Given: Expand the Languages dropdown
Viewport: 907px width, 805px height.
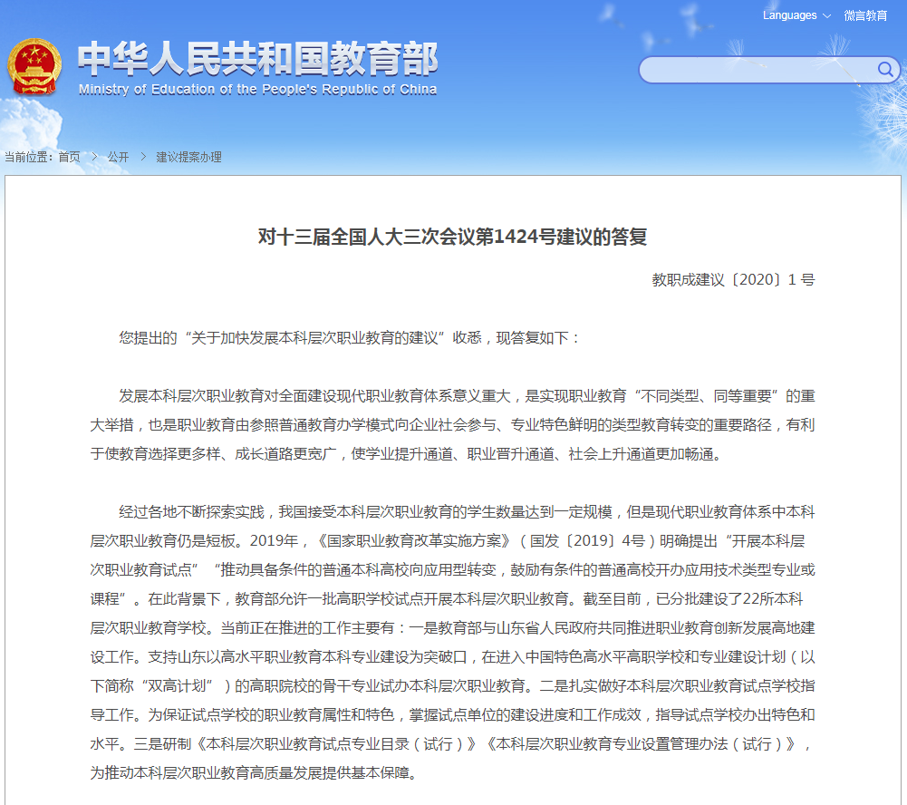Looking at the screenshot, I should (x=790, y=16).
